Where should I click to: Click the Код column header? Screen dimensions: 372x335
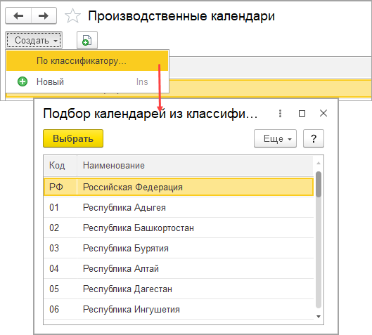60,165
